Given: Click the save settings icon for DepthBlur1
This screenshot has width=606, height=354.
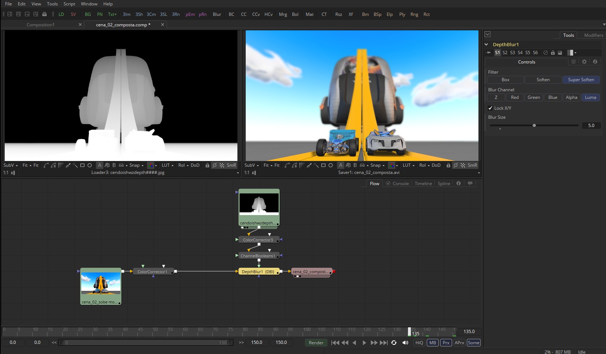Looking at the screenshot, I should [x=560, y=53].
